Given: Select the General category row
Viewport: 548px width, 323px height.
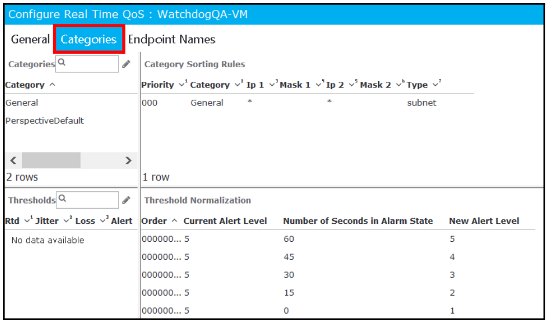Looking at the screenshot, I should [71, 103].
